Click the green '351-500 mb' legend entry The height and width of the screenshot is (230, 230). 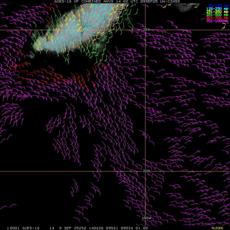point(217,15)
